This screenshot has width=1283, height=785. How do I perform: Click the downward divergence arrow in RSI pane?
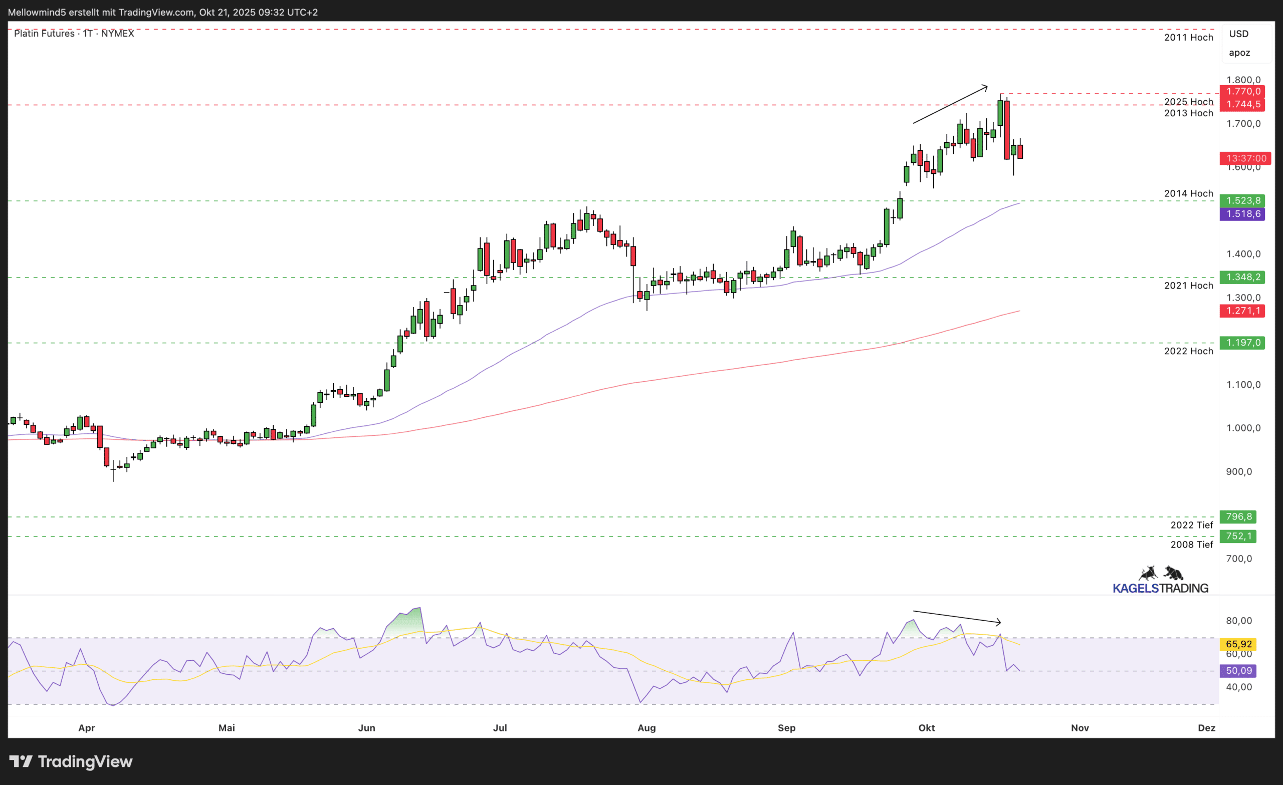(x=957, y=617)
